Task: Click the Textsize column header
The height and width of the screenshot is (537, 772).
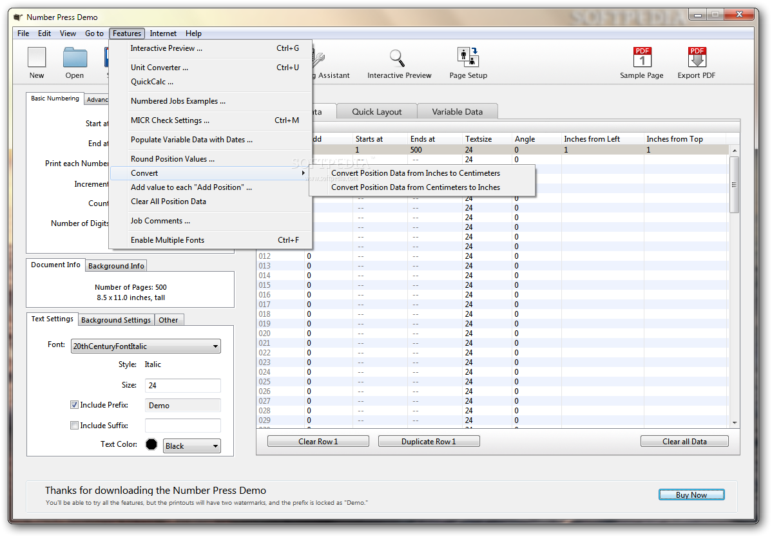Action: pos(487,139)
